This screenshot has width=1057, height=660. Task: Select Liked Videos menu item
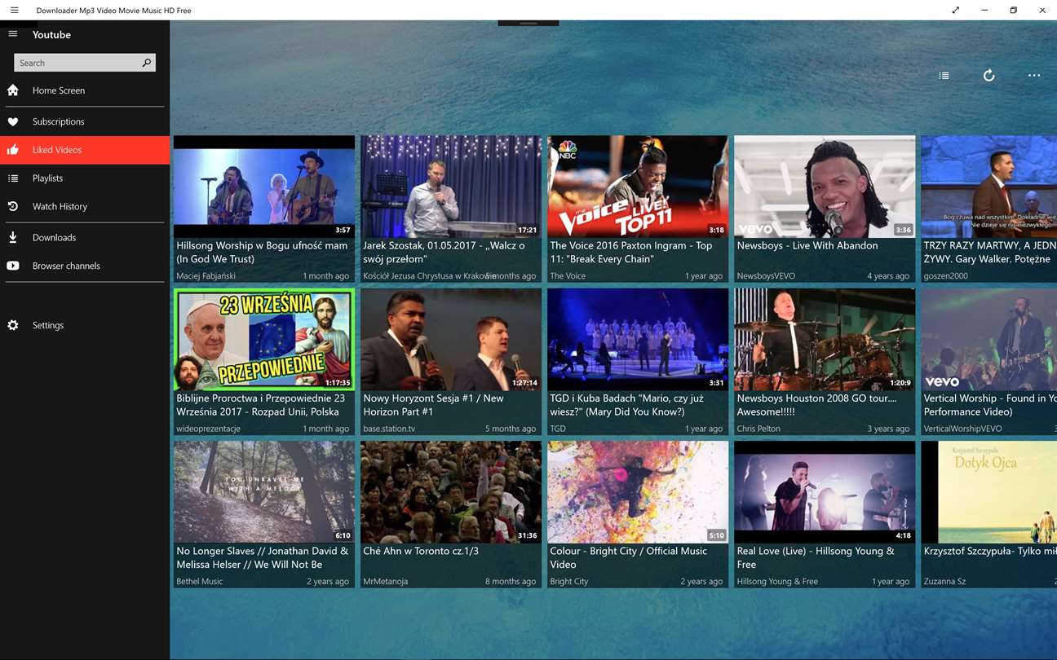85,150
